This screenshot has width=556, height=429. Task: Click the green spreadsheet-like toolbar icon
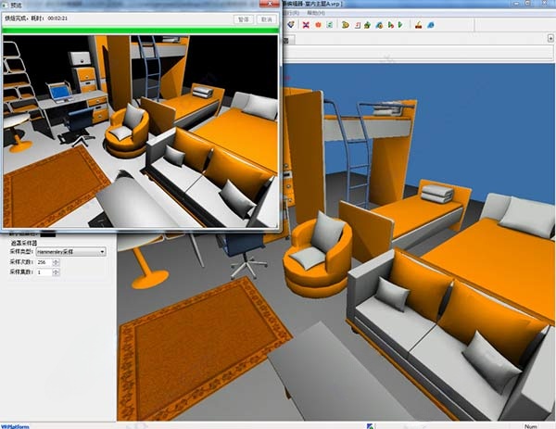click(x=329, y=24)
